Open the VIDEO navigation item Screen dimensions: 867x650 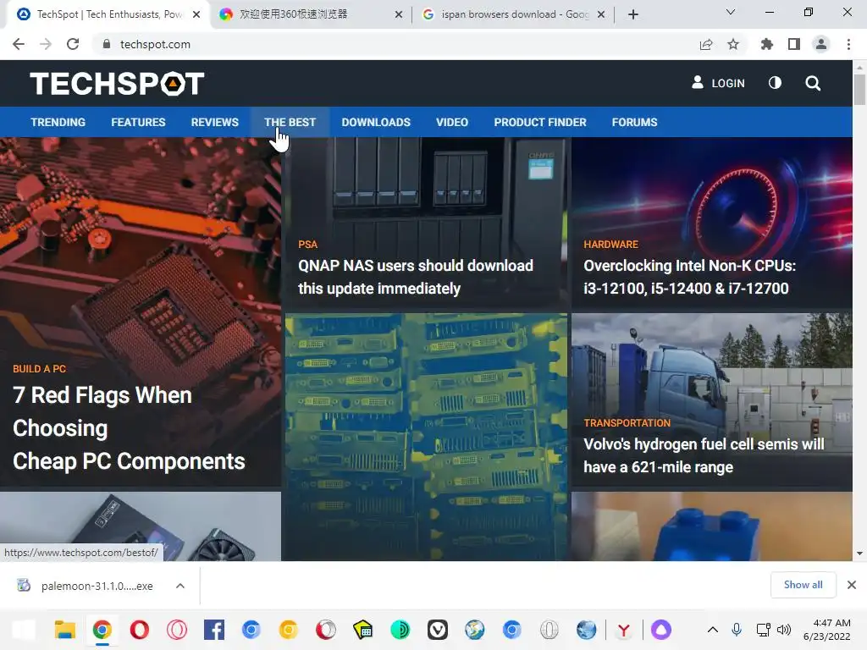pos(452,122)
